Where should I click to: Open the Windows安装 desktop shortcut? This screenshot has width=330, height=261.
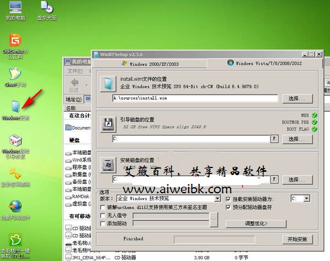tap(15, 110)
